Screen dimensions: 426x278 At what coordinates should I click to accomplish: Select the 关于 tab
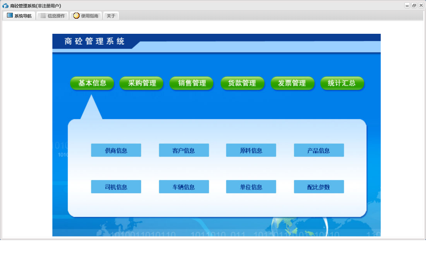111,16
